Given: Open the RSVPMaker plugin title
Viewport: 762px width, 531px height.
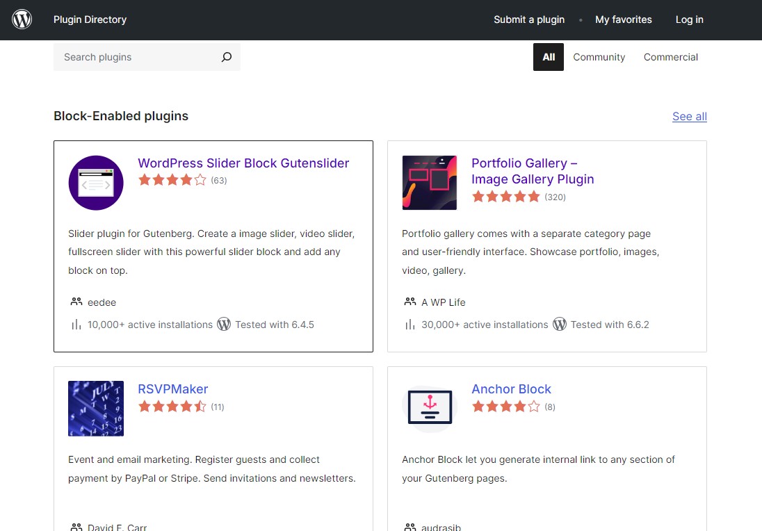Looking at the screenshot, I should pos(173,389).
